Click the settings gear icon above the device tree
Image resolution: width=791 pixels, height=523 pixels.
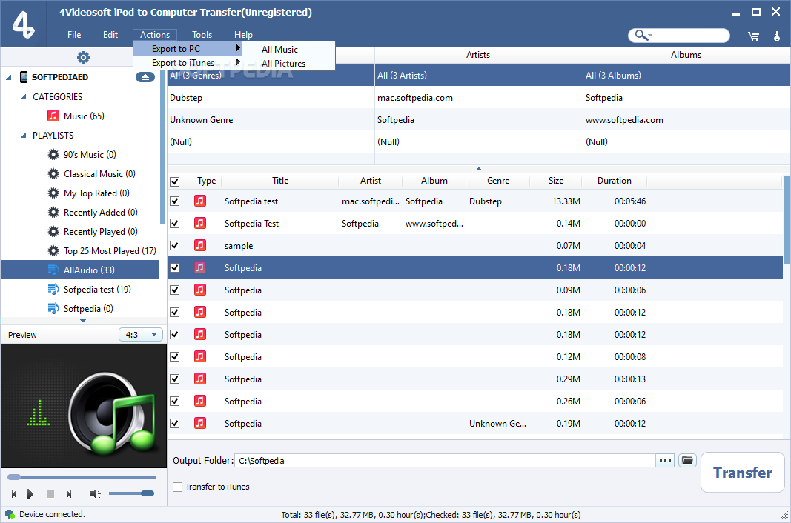coord(83,58)
